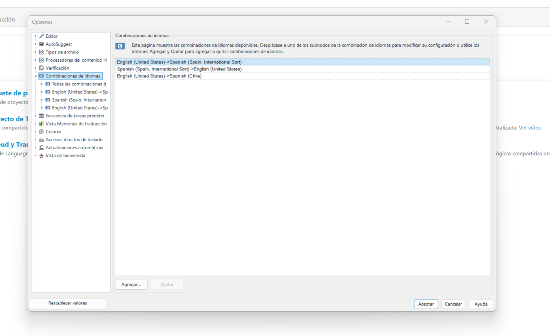Screen dimensions: 550x336
Task: Collapse the Combinaciones de idiomas node arrow
Action: click(x=36, y=76)
